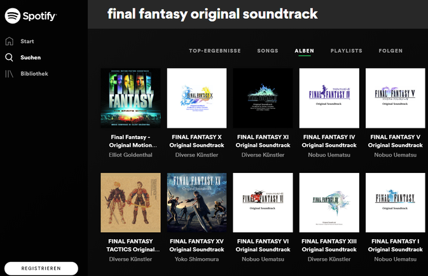Open the Bibliothek sidebar label
The height and width of the screenshot is (276, 428).
click(34, 74)
